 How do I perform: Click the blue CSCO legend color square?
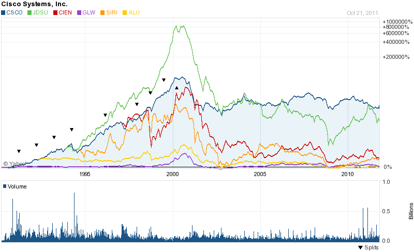pyautogui.click(x=3, y=13)
